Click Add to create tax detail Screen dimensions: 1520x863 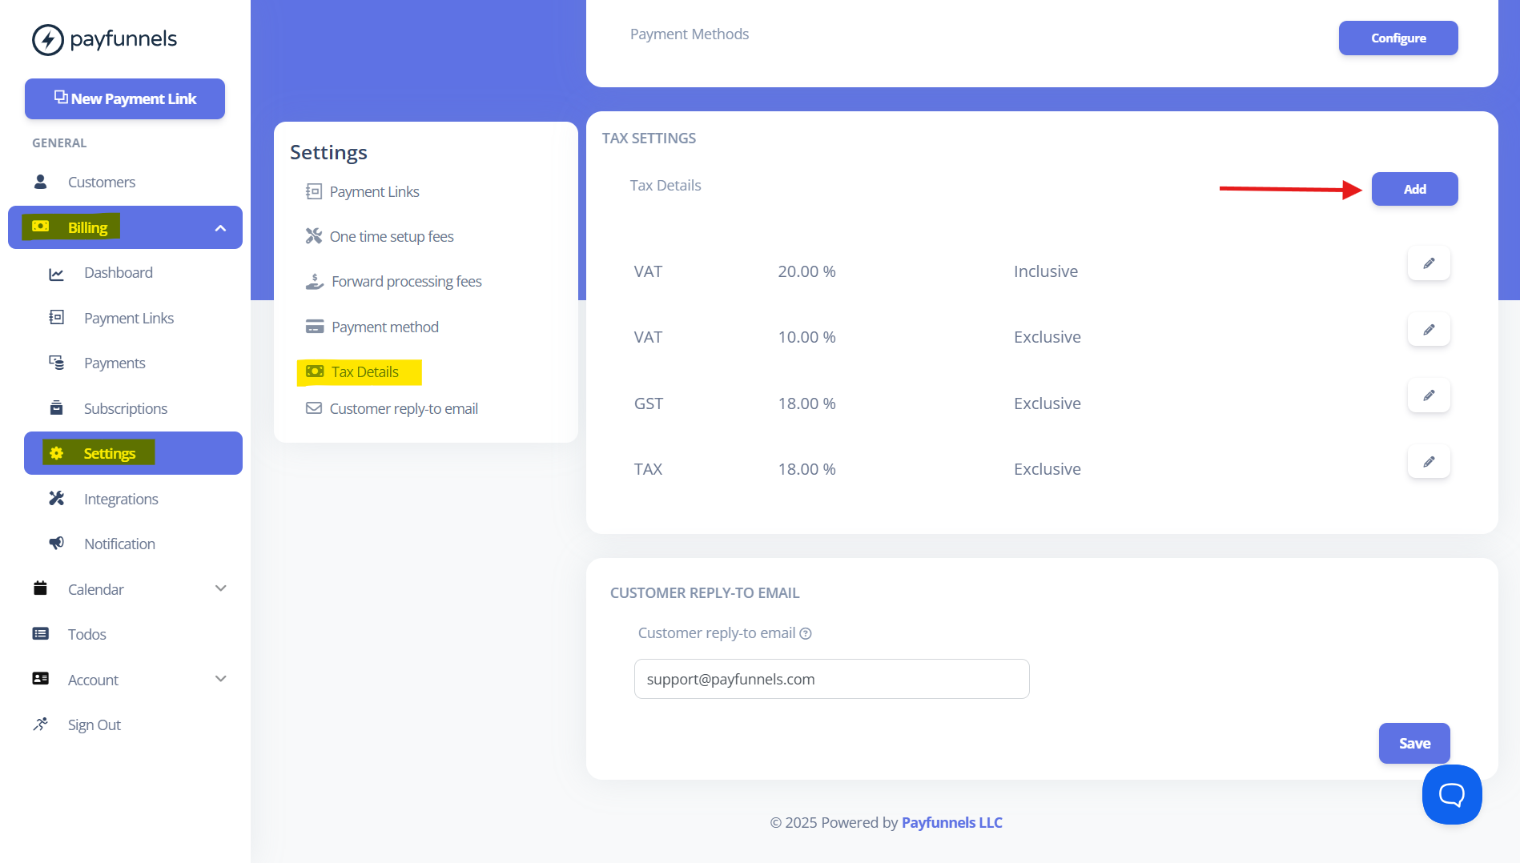tap(1414, 189)
